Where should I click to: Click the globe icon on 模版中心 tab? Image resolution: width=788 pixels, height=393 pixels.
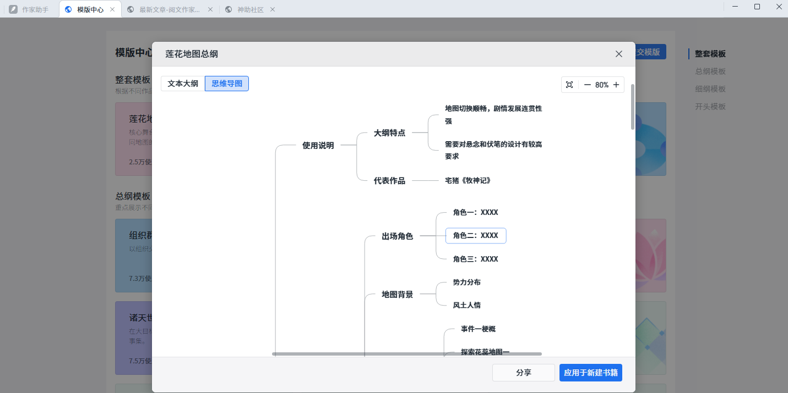point(68,9)
